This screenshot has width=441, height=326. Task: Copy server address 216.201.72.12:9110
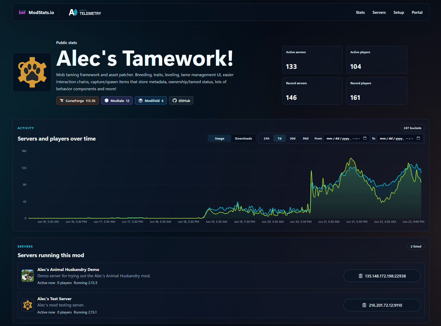click(382, 305)
